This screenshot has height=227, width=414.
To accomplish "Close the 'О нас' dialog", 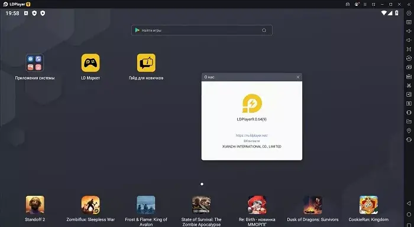I will click(298, 77).
